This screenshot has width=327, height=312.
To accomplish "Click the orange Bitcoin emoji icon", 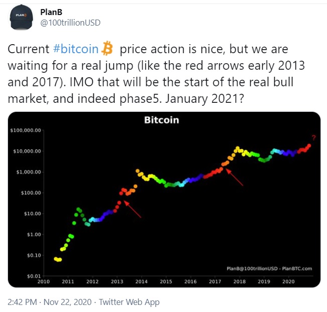I will (x=107, y=48).
